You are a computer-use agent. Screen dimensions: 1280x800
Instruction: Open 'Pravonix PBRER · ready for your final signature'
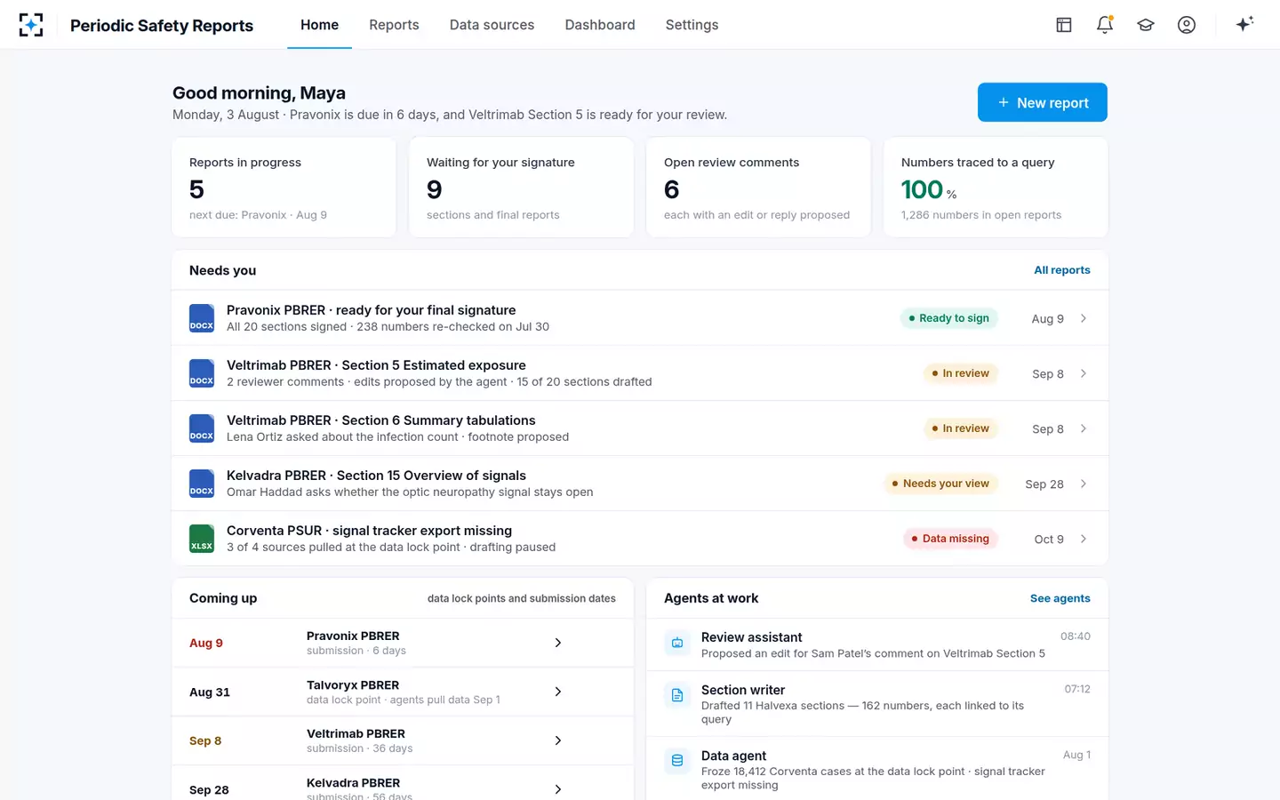371,310
